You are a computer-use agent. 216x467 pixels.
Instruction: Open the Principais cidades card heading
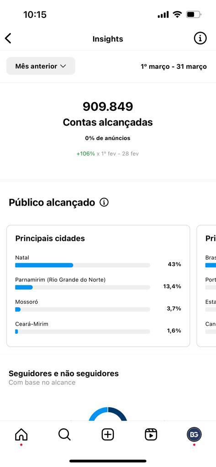(50, 238)
